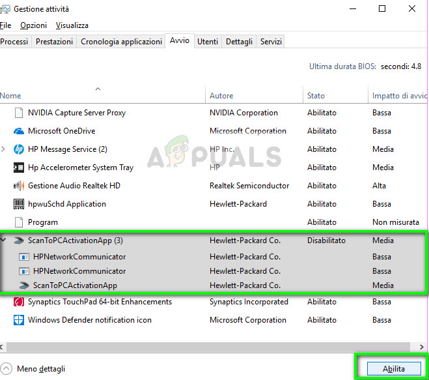Expand the HP Message Service group
This screenshot has width=429, height=380.
(4, 149)
